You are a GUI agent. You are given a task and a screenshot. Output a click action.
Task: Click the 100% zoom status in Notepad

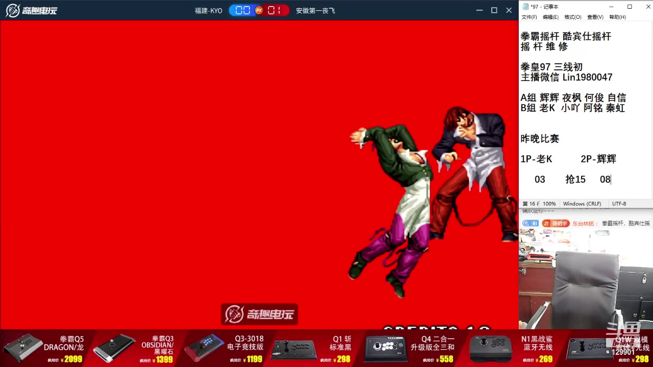(549, 203)
